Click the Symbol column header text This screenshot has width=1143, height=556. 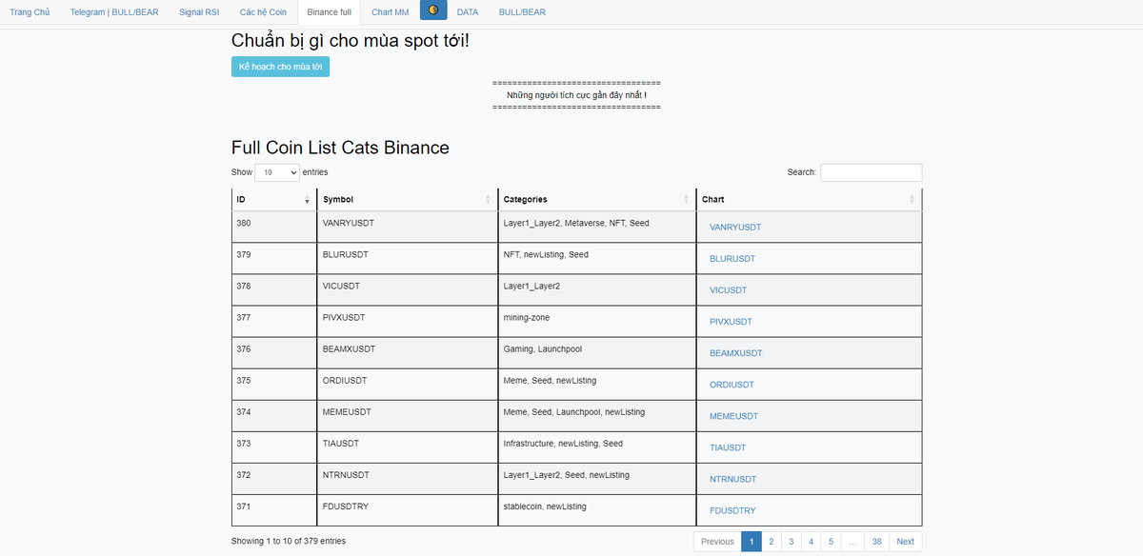tap(338, 200)
